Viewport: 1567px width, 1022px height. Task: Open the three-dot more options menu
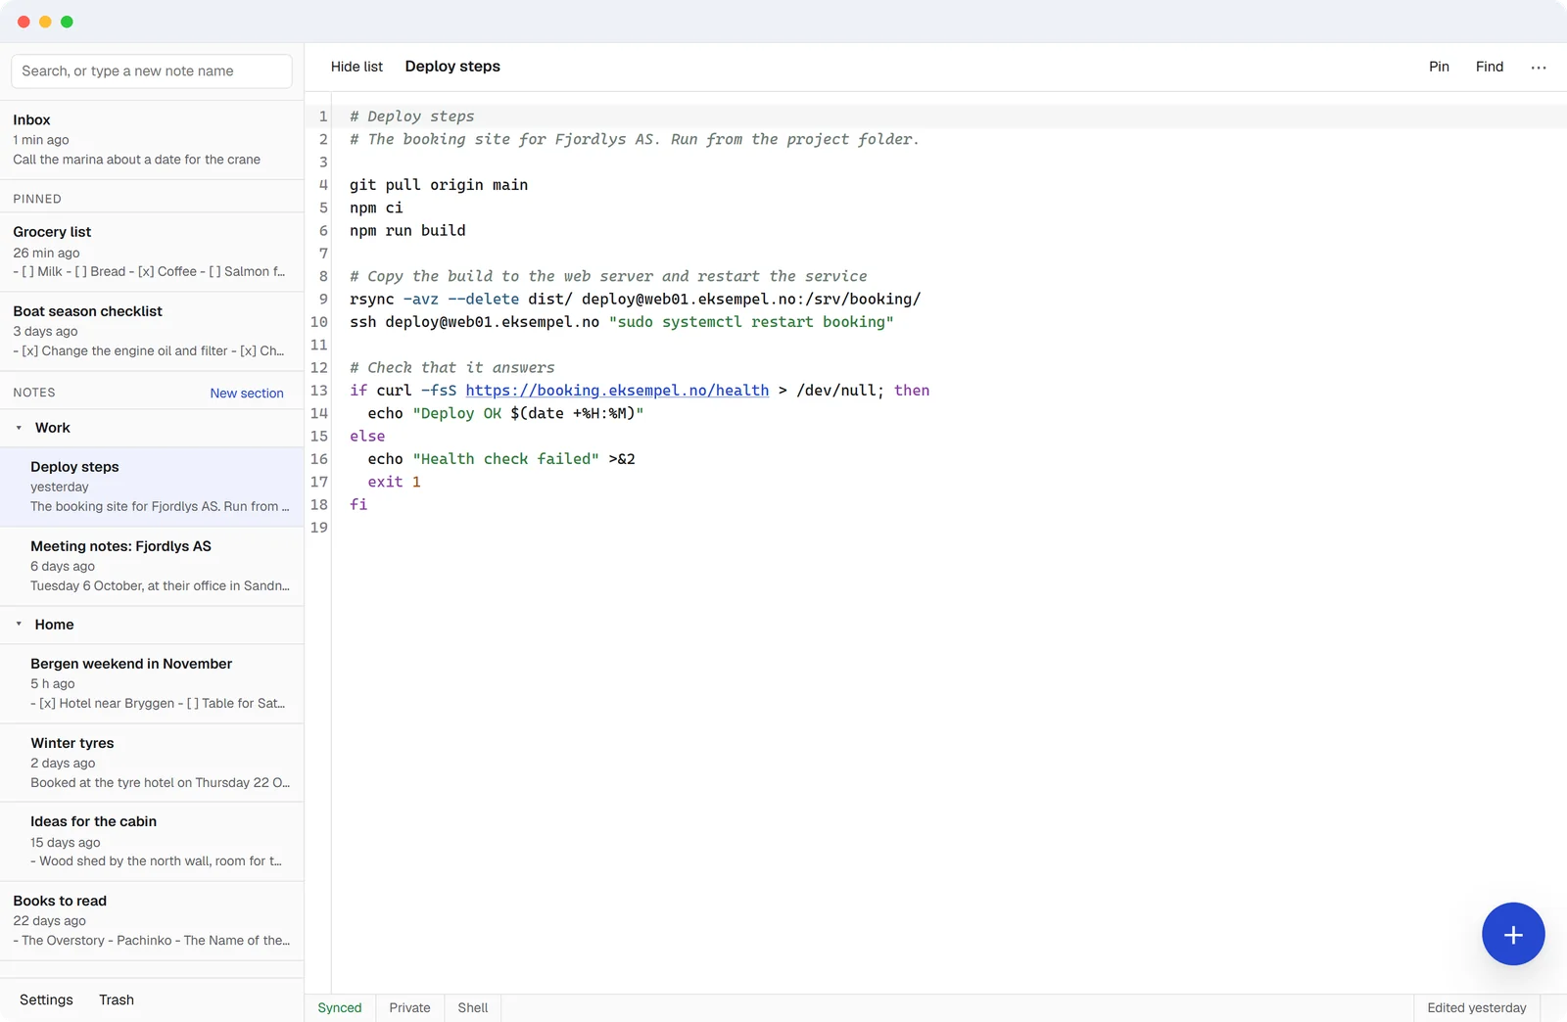point(1538,68)
